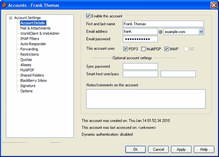The image size is (219, 157).
Task: Select MultiPOP tree entry
Action: [x=27, y=70]
